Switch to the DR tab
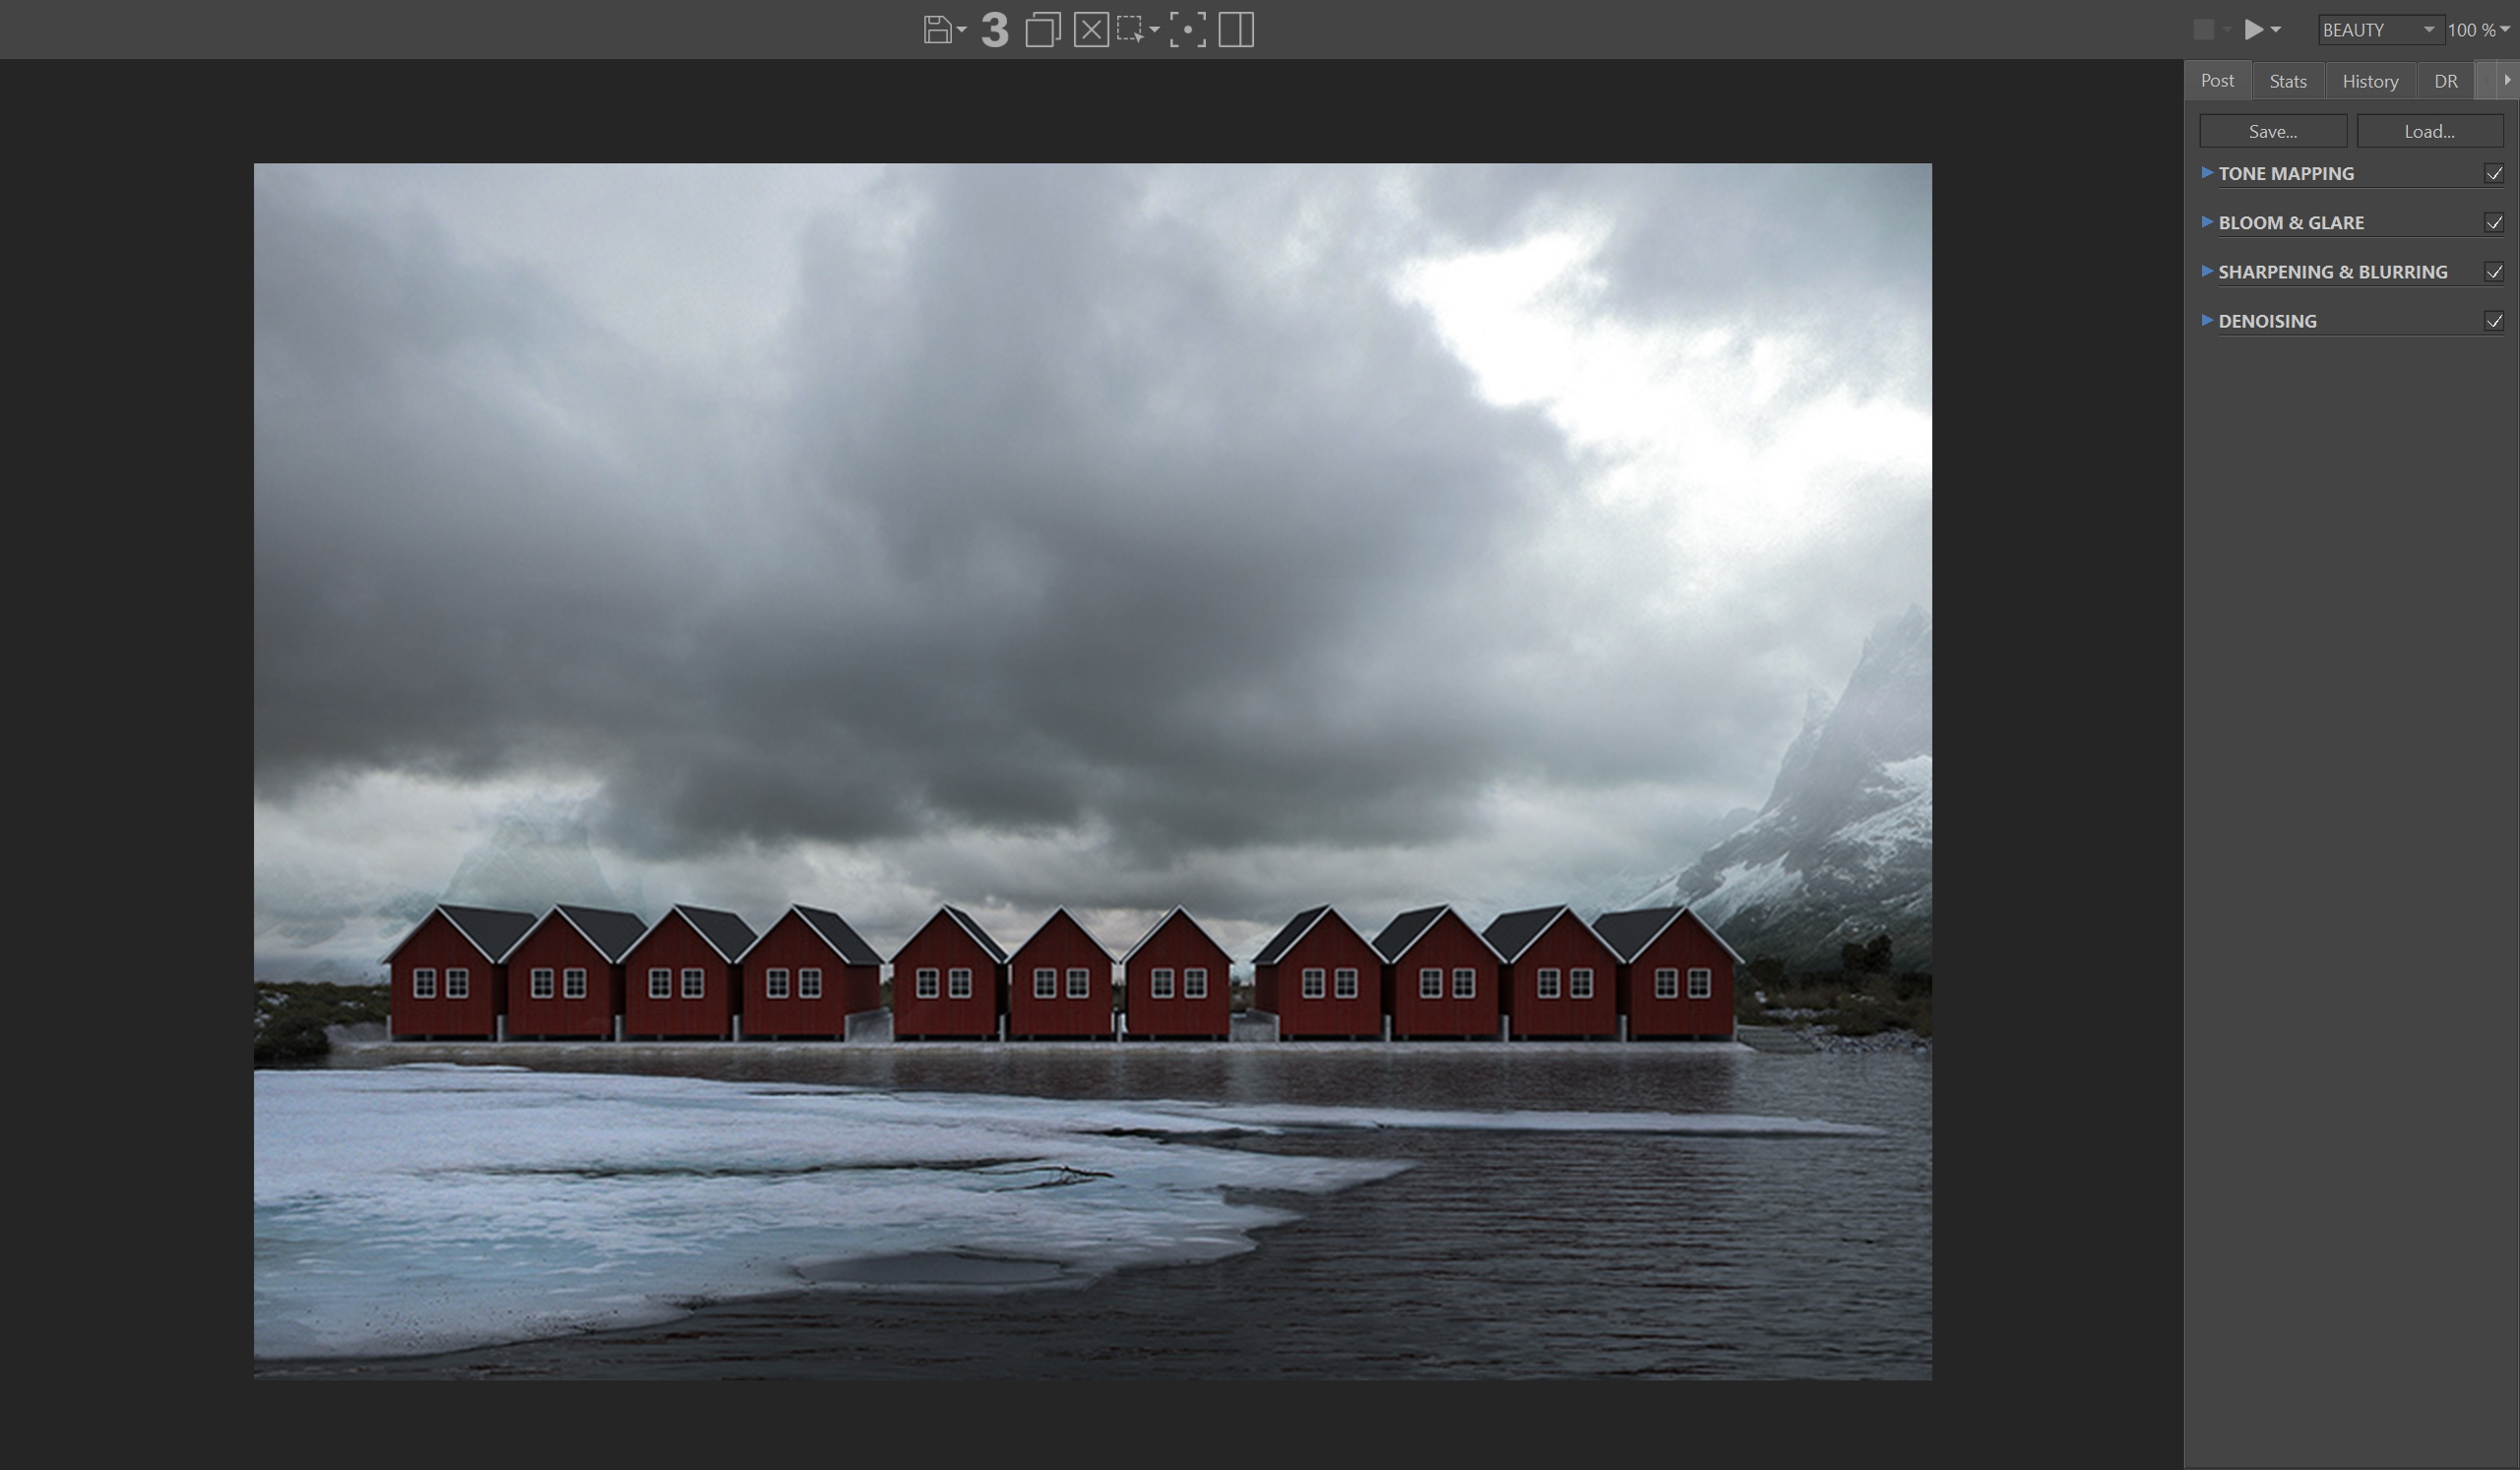 [x=2446, y=81]
